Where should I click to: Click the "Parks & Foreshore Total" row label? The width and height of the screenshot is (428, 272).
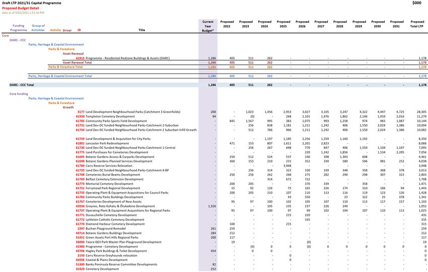click(x=65, y=67)
